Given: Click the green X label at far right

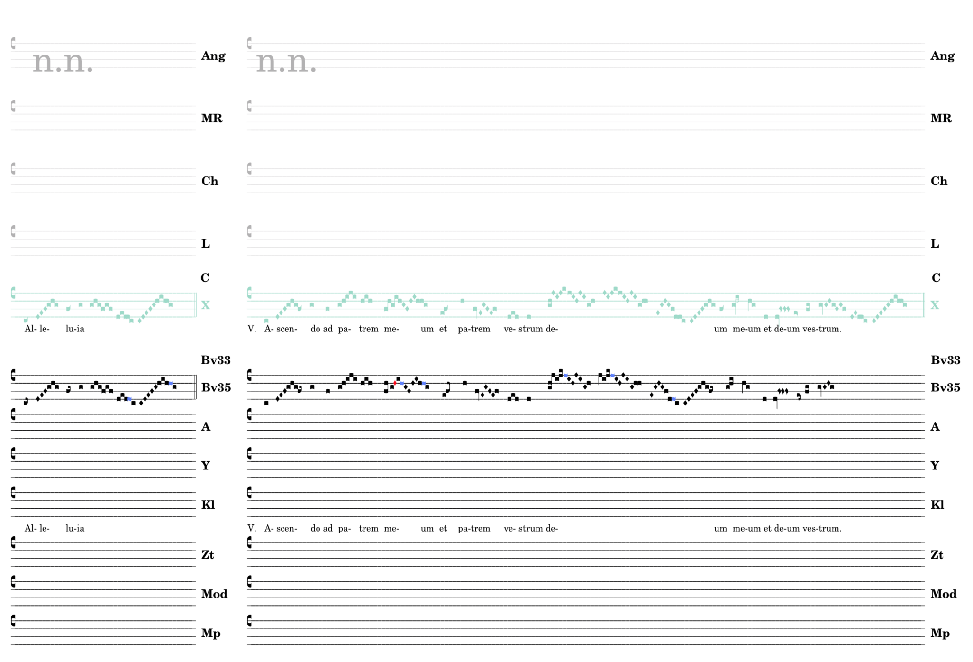Looking at the screenshot, I should coord(934,305).
